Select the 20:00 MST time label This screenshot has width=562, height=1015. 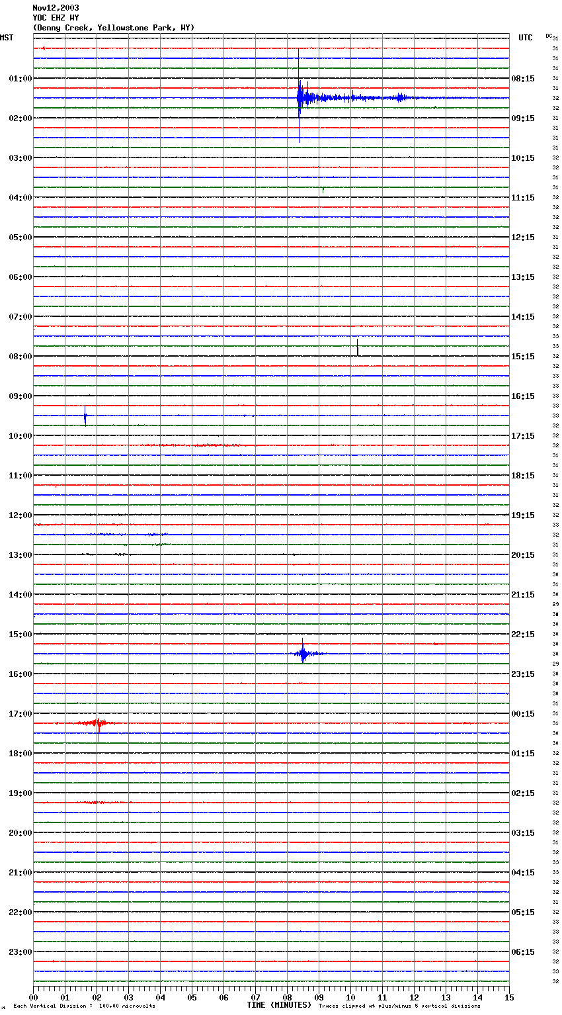[20, 832]
